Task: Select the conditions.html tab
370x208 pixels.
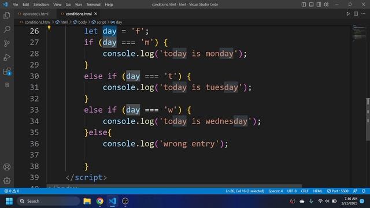Action: pos(79,14)
